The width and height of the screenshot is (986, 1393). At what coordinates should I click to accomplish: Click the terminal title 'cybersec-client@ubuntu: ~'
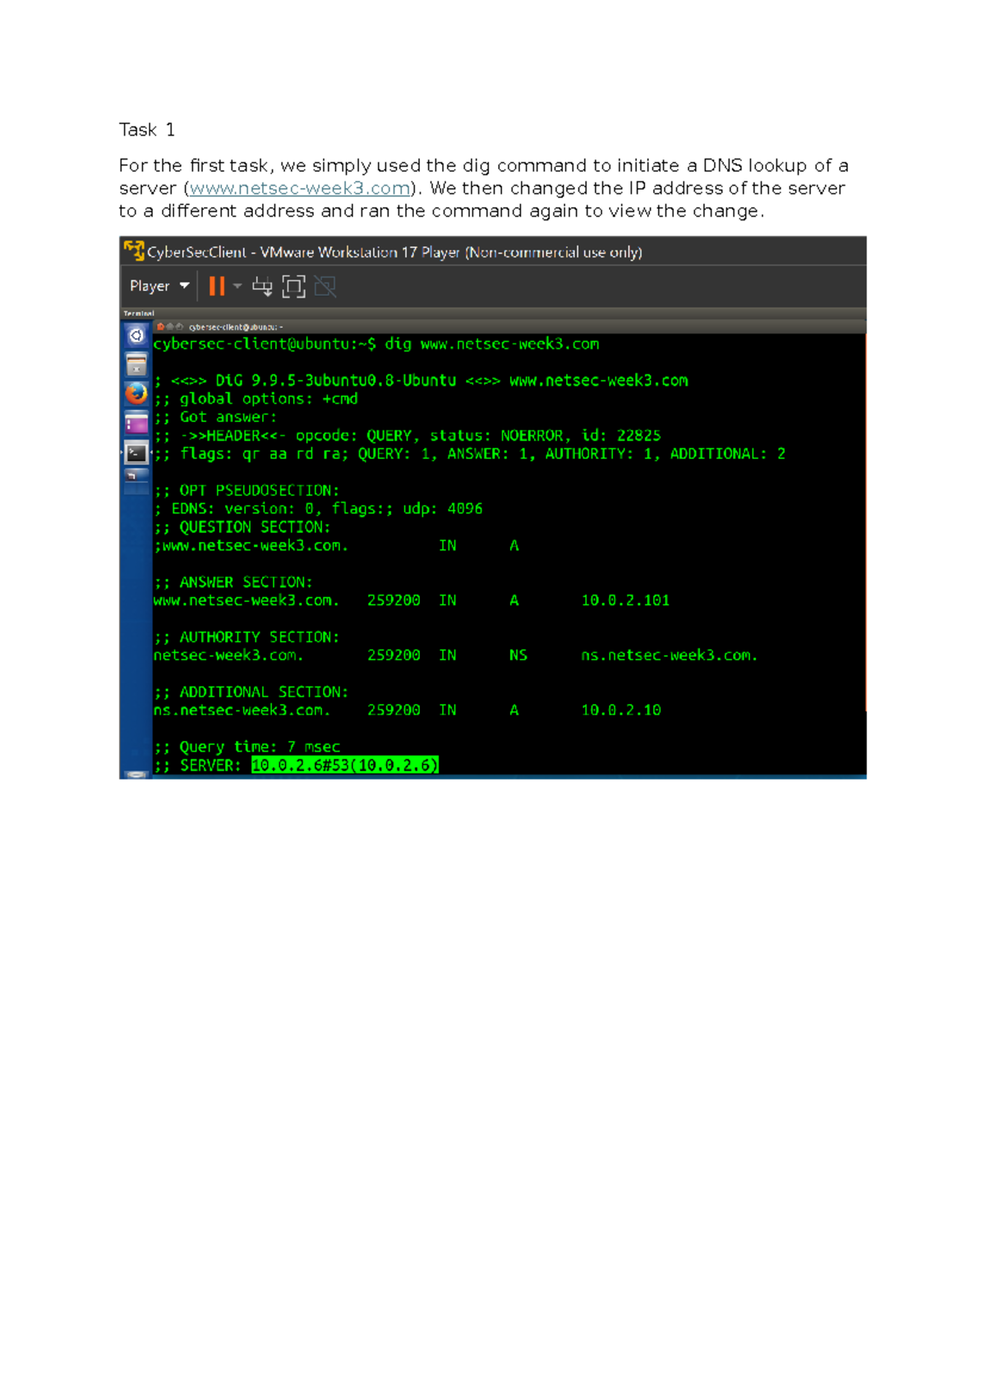pos(236,327)
